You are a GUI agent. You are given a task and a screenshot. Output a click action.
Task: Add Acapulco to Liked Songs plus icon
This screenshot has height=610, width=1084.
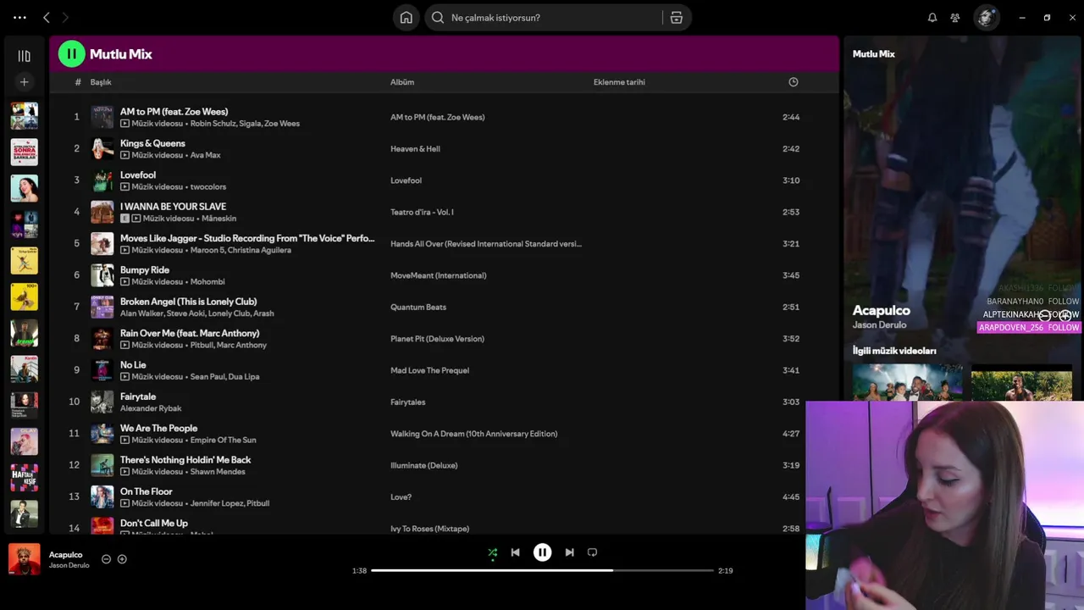pos(122,559)
